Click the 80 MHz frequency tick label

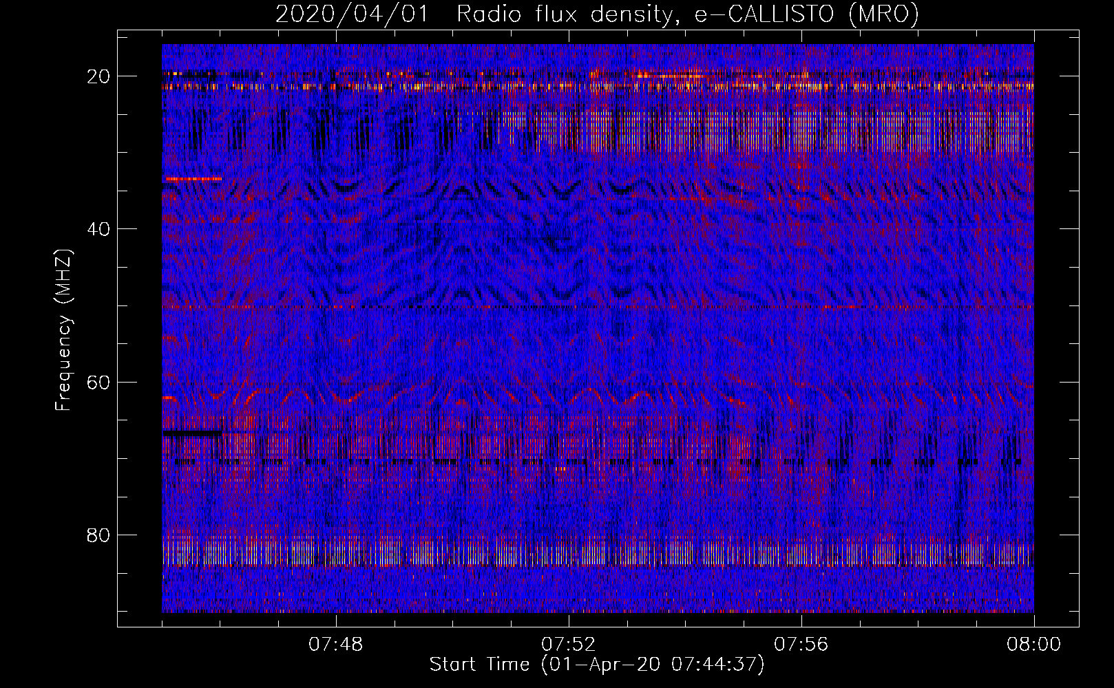tap(98, 535)
